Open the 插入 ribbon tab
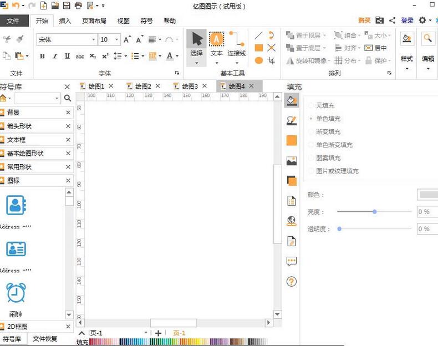438x346 pixels. click(x=65, y=21)
